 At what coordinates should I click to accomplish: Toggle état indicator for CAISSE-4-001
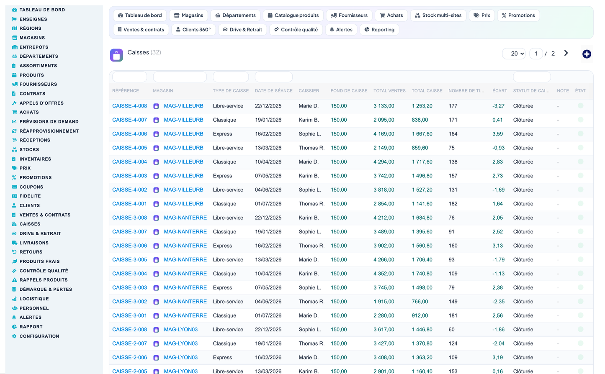[x=580, y=204]
